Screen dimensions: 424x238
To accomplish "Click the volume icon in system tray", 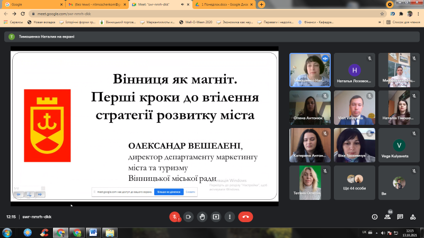I will tap(383, 233).
